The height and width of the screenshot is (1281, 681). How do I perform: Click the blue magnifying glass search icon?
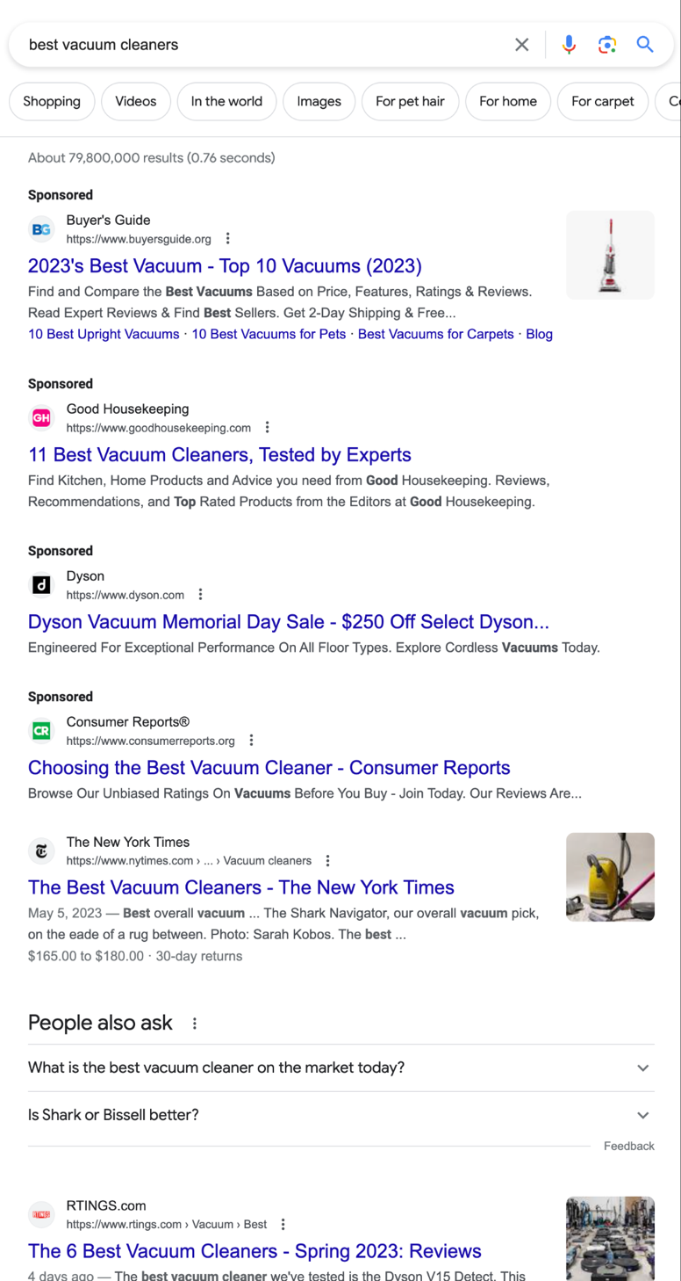645,45
